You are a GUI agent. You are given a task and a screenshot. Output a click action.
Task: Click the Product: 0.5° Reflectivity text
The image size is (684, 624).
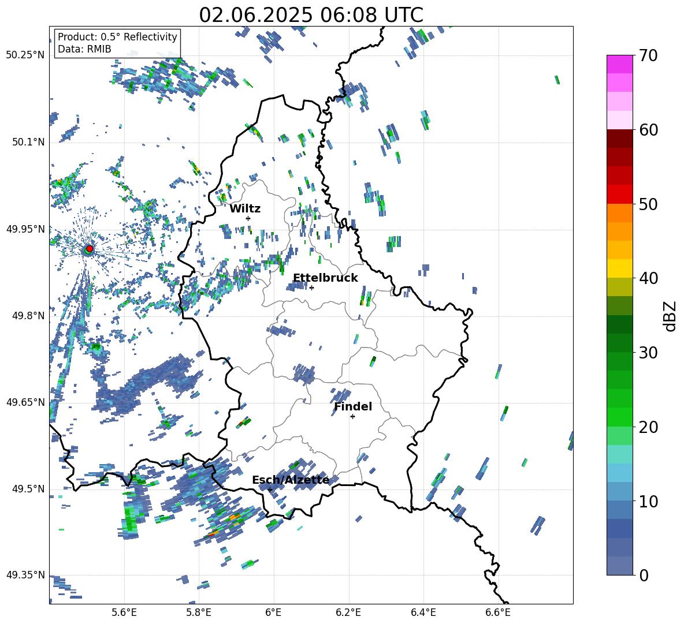coord(117,36)
